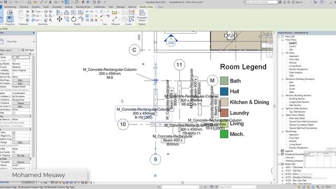Toggle the checked Crop View checkbox

pyautogui.click(x=14, y=133)
